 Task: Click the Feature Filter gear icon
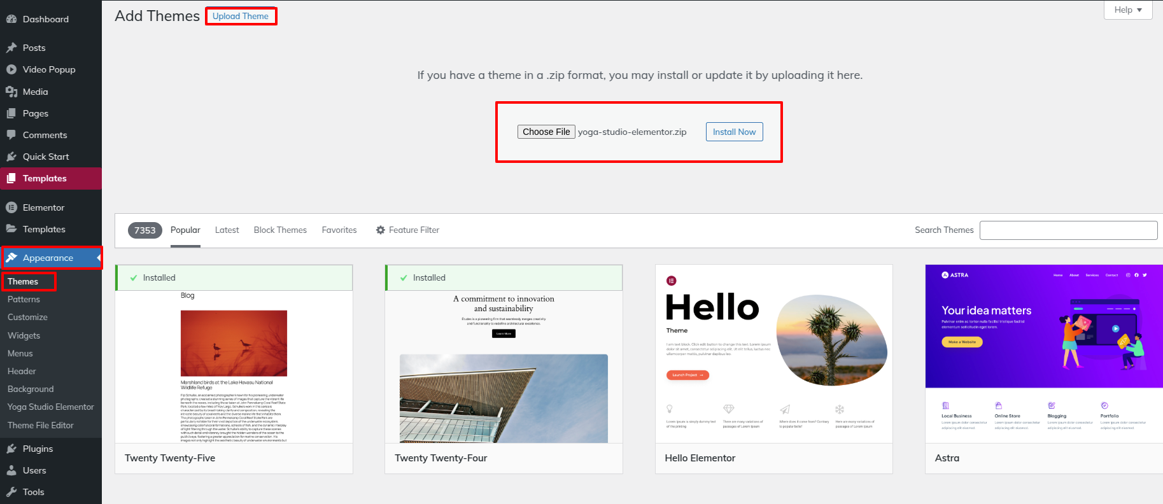[381, 230]
